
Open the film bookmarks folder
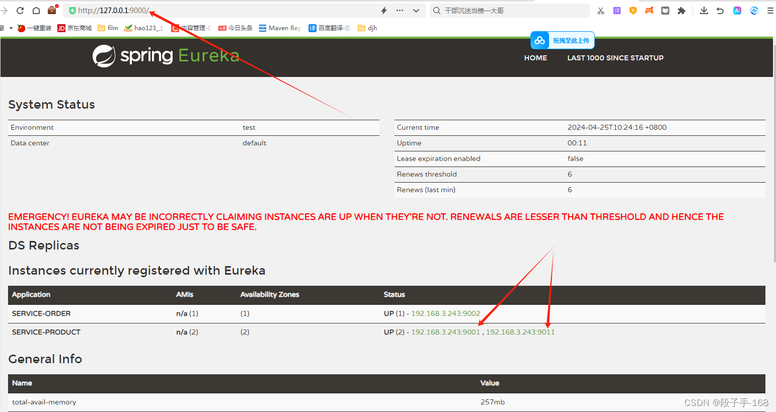pyautogui.click(x=108, y=28)
